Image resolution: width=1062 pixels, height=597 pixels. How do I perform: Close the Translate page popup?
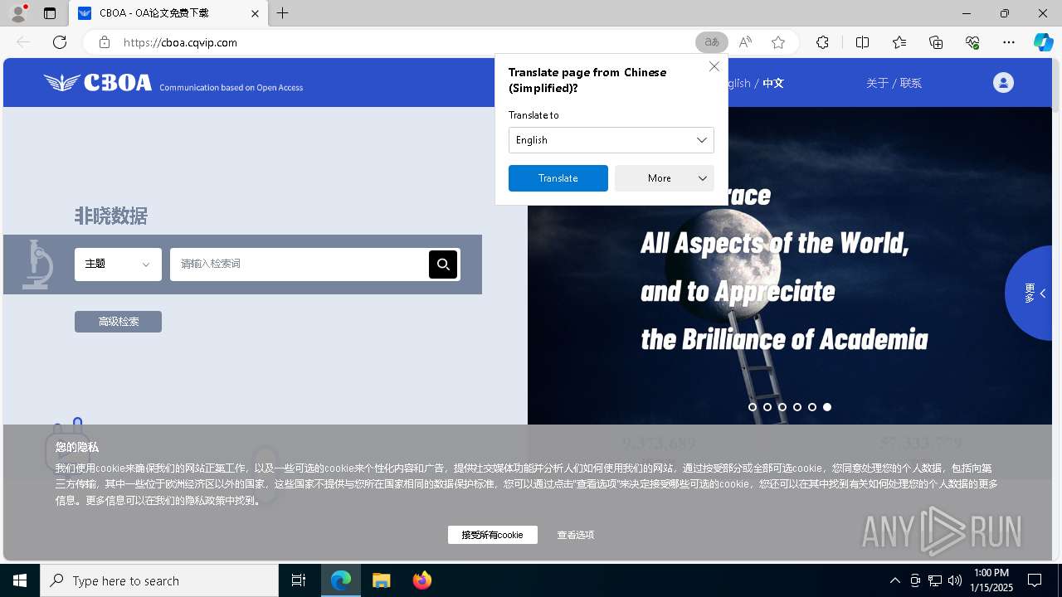[714, 66]
